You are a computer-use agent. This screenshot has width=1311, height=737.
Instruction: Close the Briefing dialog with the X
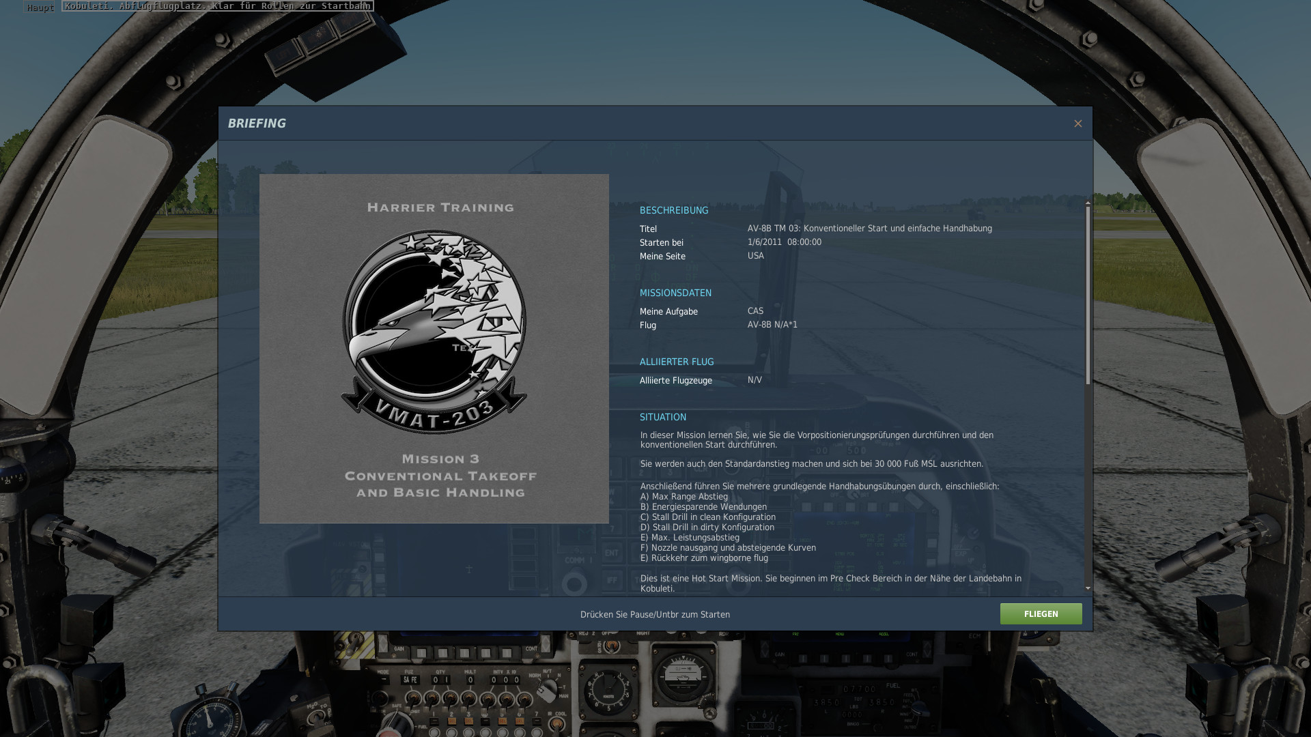[x=1077, y=124]
